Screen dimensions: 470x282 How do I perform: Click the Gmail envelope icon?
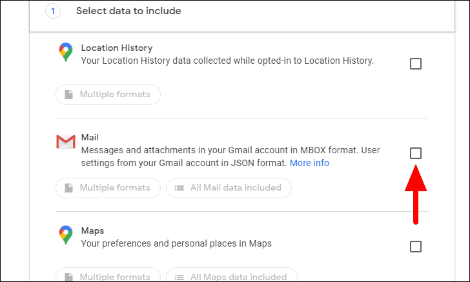tap(66, 142)
